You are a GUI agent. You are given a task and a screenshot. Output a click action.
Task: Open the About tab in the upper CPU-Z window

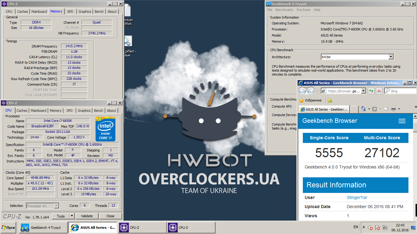tap(112, 12)
